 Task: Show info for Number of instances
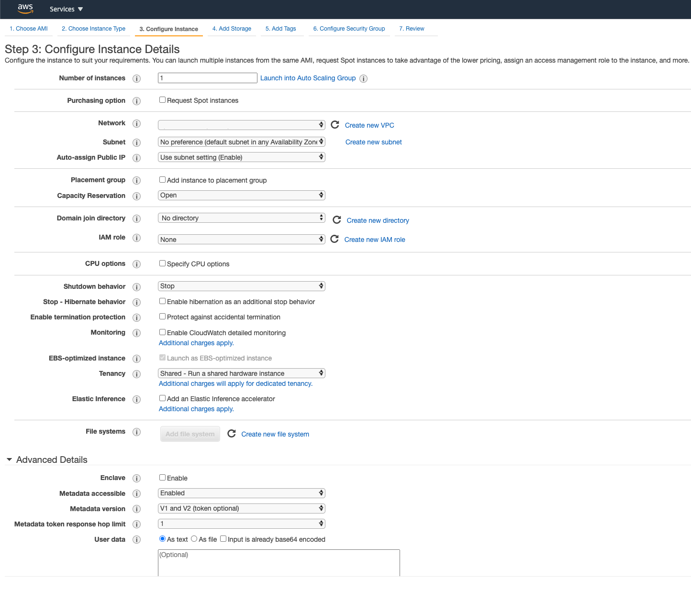click(x=137, y=78)
